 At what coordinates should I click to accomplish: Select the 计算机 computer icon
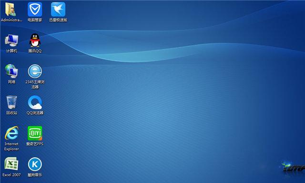(11, 40)
